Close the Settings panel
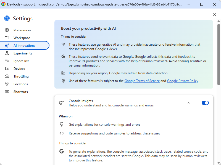 tap(215, 15)
